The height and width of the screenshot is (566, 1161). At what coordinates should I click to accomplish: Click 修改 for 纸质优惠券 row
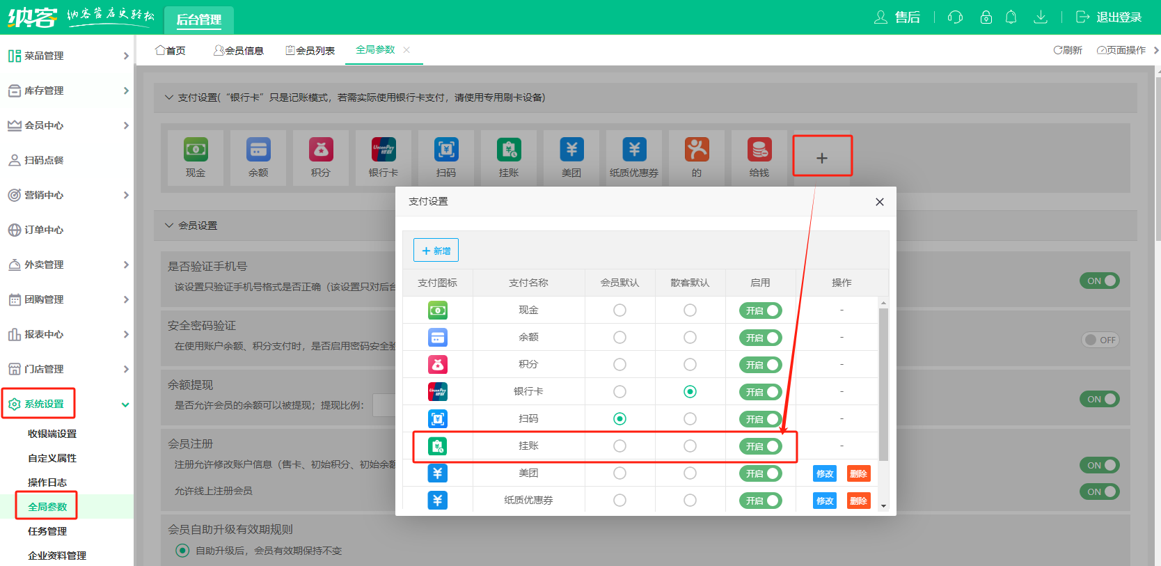pos(825,501)
